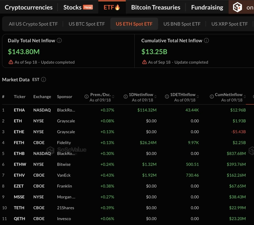Open ETHE ticker link
The height and width of the screenshot is (225, 254).
(19, 132)
